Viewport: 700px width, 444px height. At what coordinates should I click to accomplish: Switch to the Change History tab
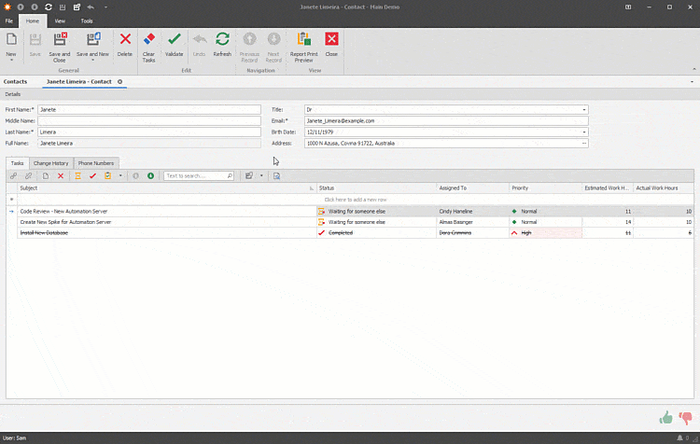51,163
